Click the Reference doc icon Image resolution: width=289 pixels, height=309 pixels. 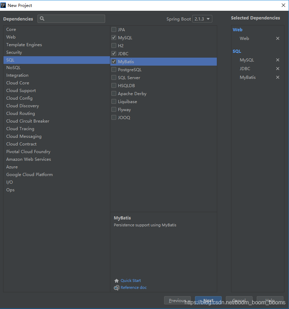click(x=116, y=288)
